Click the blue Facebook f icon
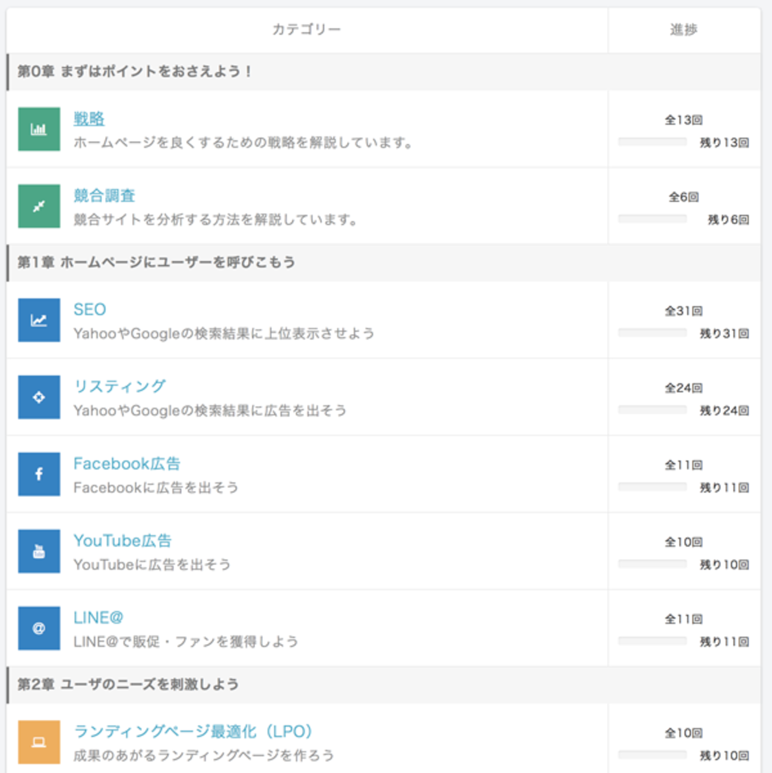Image resolution: width=772 pixels, height=773 pixels. [39, 474]
